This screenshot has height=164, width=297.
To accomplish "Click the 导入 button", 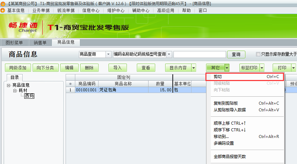I will click(x=118, y=68).
